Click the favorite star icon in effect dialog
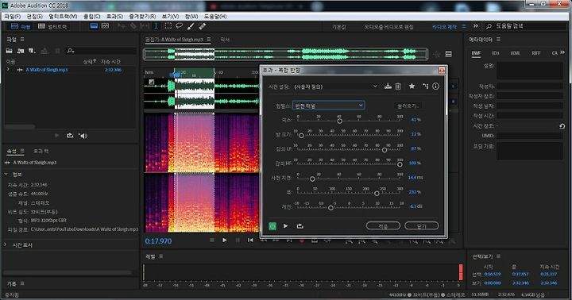Image resolution: width=572 pixels, height=300 pixels. click(412, 86)
